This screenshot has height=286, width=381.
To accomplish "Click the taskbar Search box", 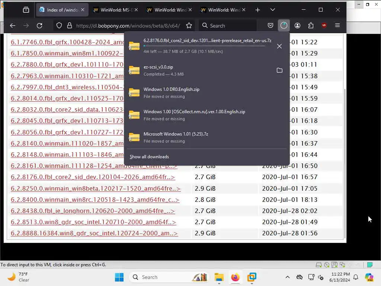I will coord(169,277).
